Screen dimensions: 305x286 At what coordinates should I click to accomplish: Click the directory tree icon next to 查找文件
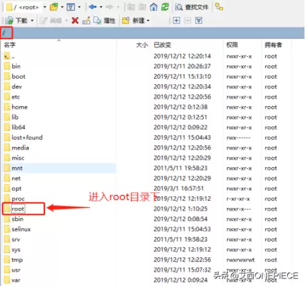[219, 7]
